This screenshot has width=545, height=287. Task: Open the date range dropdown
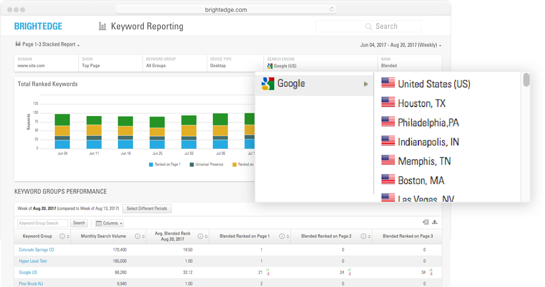(400, 45)
